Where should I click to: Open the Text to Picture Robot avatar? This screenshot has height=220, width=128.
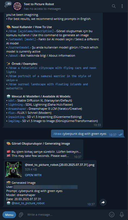[17, 6]
